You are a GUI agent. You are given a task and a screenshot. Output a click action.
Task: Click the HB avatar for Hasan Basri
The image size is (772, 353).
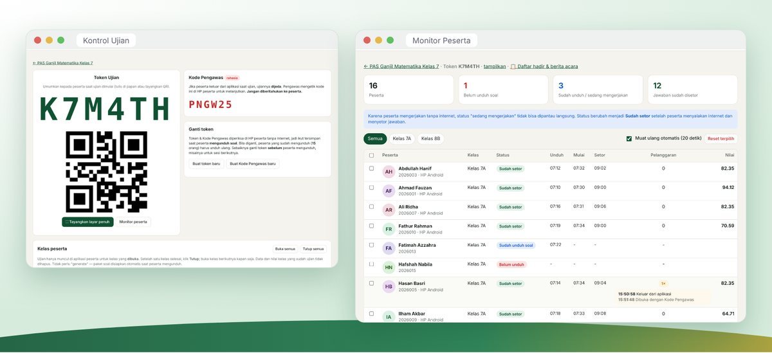click(x=389, y=287)
